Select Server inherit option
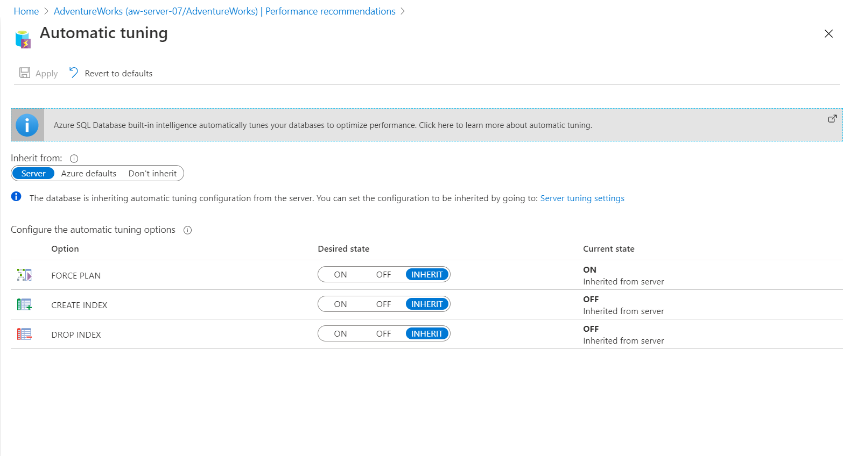This screenshot has width=850, height=456. coord(33,173)
